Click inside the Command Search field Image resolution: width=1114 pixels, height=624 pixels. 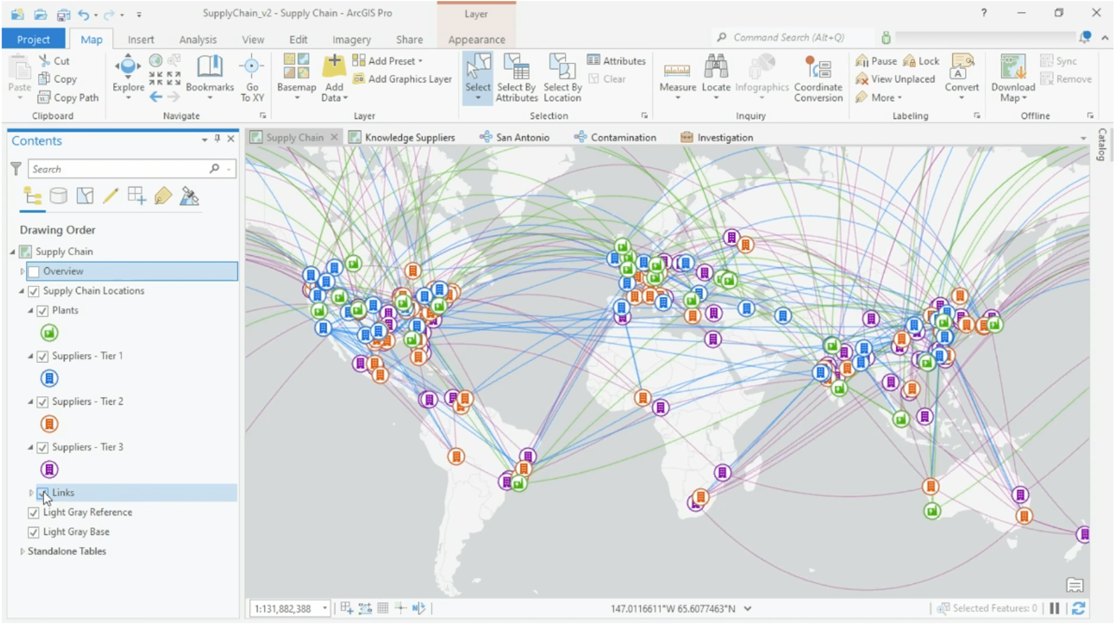tap(800, 37)
